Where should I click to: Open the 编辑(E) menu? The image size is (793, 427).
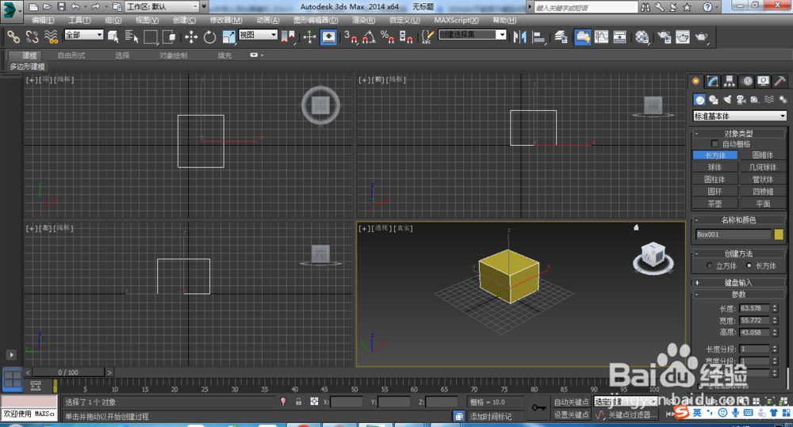pos(43,21)
